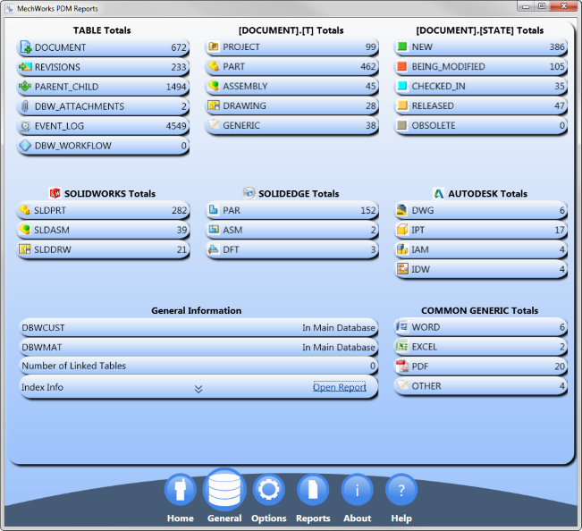Click the COMMON GENERIC Totals heading
This screenshot has height=531, width=582.
point(479,310)
